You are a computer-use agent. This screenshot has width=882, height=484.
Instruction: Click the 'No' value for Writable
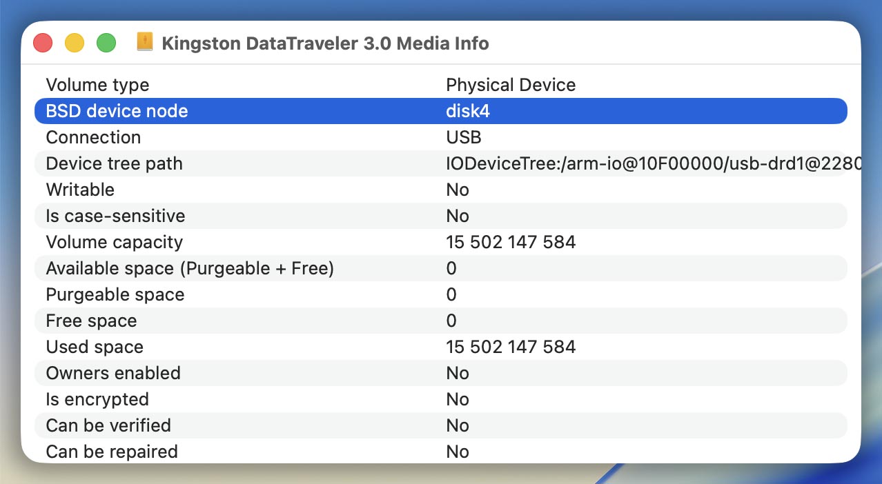tap(458, 190)
